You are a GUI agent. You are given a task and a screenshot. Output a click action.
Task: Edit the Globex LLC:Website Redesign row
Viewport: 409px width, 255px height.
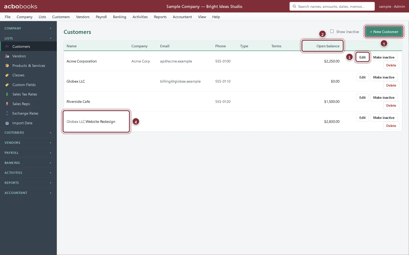(x=362, y=118)
